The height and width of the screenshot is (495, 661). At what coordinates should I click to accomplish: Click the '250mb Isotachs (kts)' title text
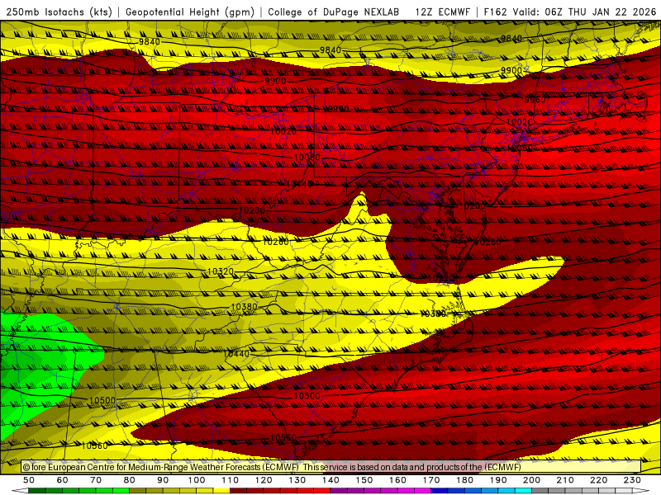coord(59,12)
